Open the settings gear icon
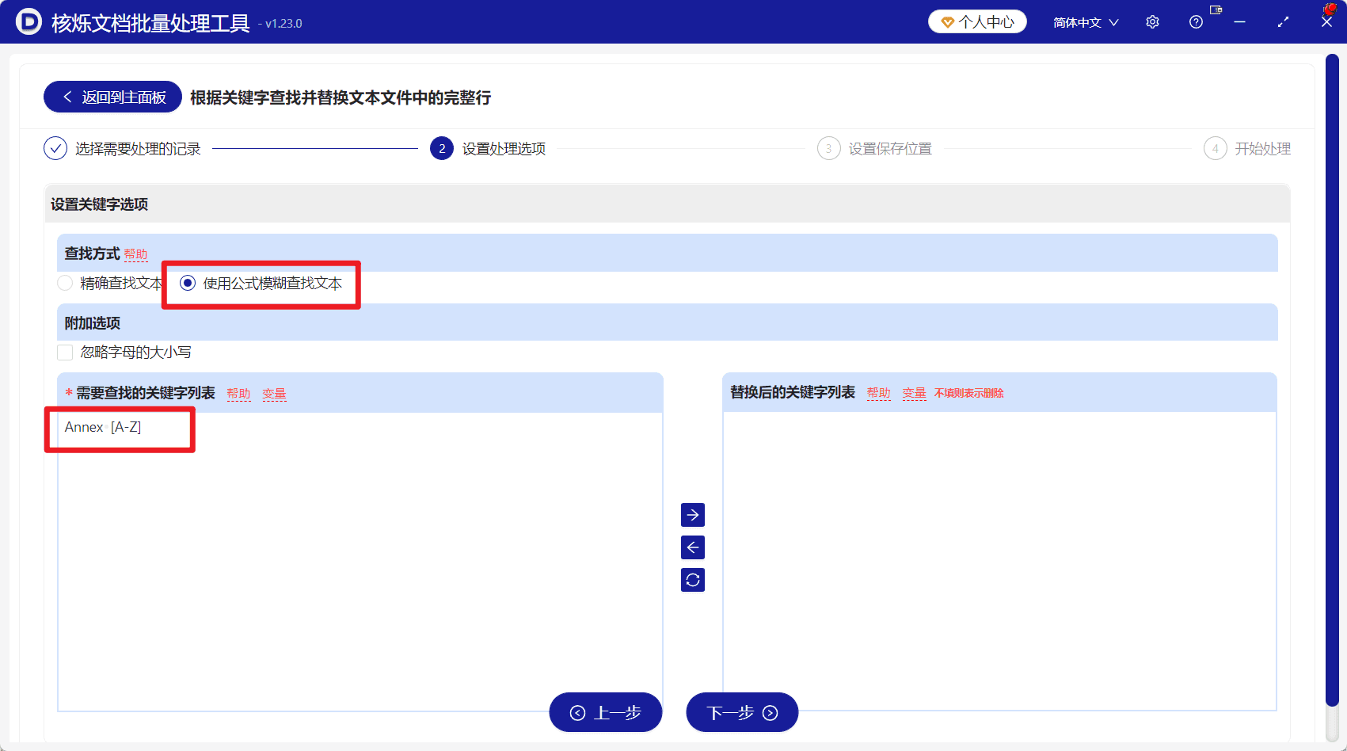This screenshot has height=751, width=1347. pos(1152,22)
